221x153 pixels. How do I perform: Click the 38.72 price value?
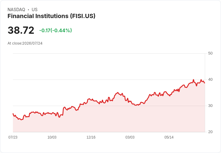pos(21,30)
